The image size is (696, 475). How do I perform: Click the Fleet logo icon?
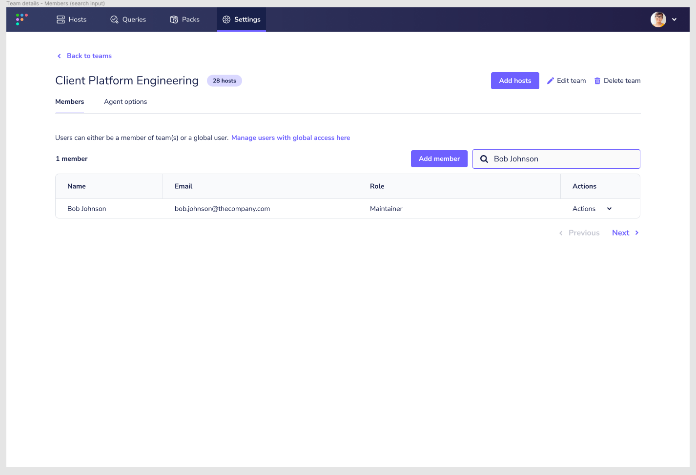click(20, 19)
